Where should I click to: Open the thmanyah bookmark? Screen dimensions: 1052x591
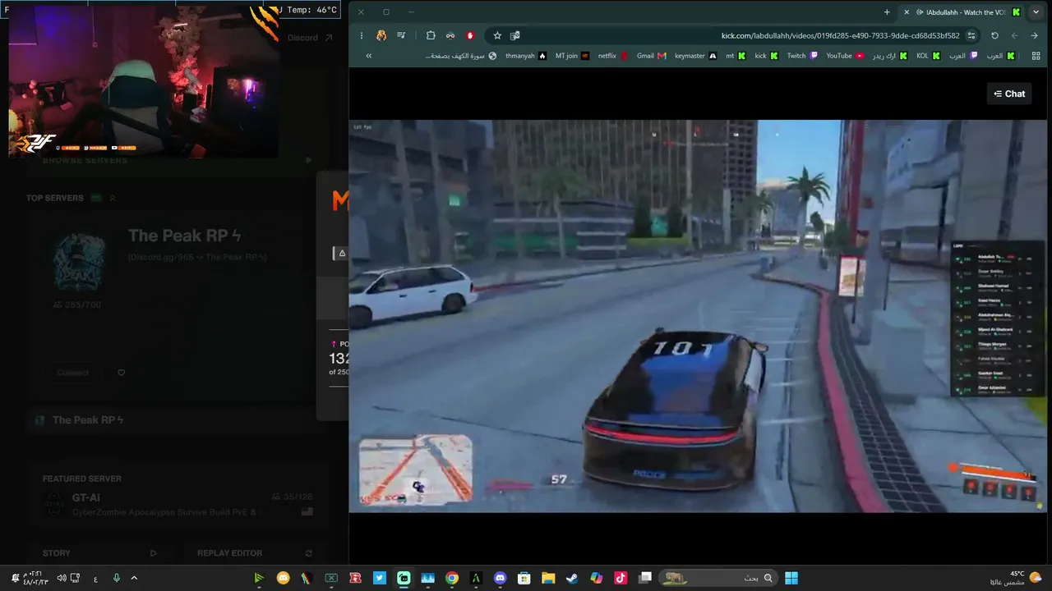click(x=524, y=56)
